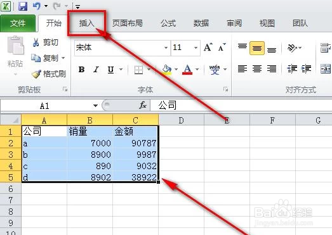Open the Name Box dropdown arrow
Image resolution: width=332 pixels, height=235 pixels.
pyautogui.click(x=95, y=105)
